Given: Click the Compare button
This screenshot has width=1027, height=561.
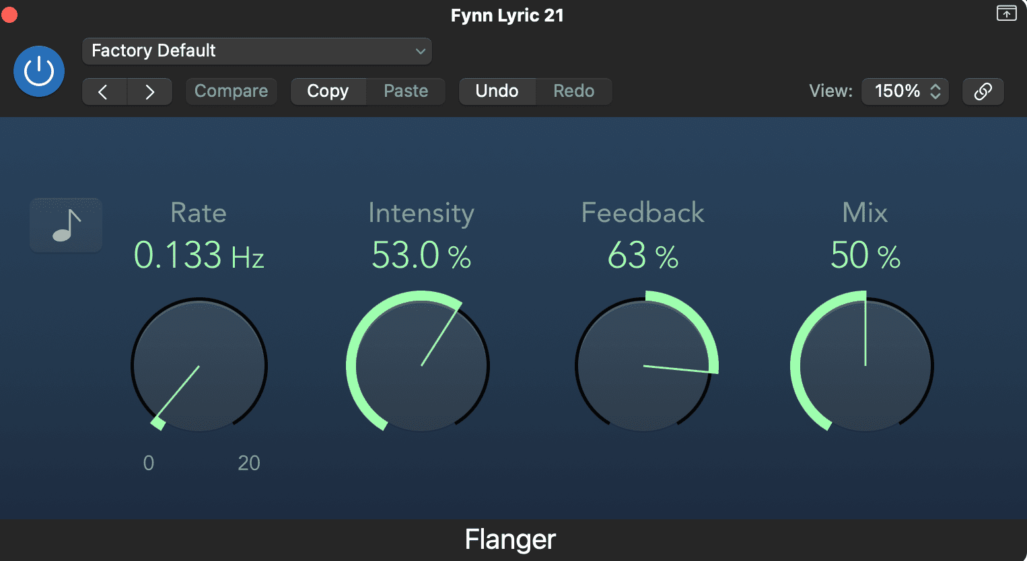Looking at the screenshot, I should click(231, 91).
